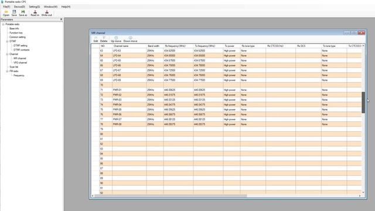Click Delete in MR channel toolbar
The height and width of the screenshot is (211, 375).
pos(104,39)
